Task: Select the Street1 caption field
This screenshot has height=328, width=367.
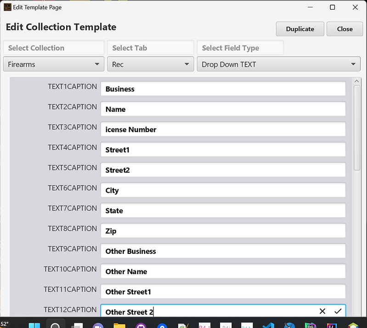Action: tap(223, 150)
